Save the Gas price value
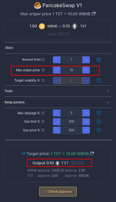 point(99,130)
